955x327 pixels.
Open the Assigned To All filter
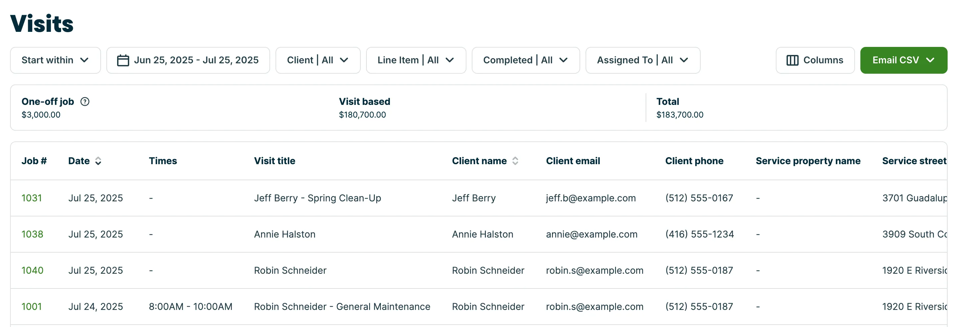tap(643, 60)
